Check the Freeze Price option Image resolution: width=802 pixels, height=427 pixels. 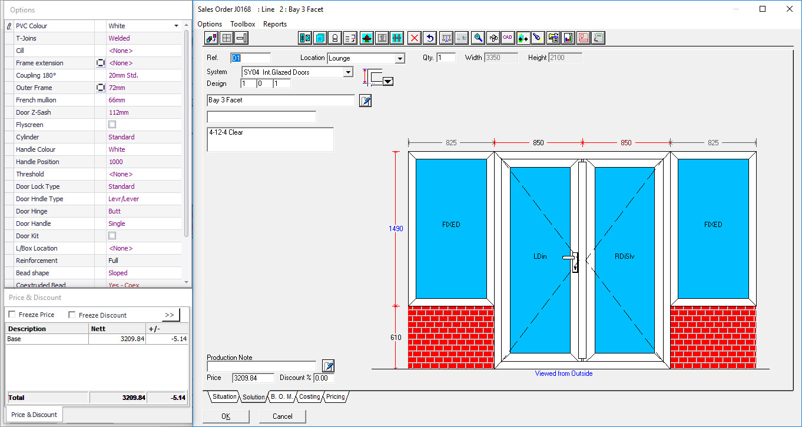tap(12, 315)
